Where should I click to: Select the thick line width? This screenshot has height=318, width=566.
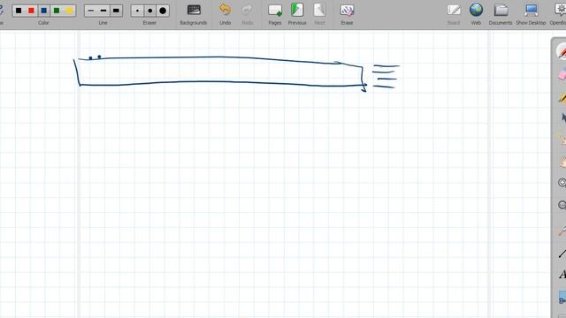pos(116,11)
